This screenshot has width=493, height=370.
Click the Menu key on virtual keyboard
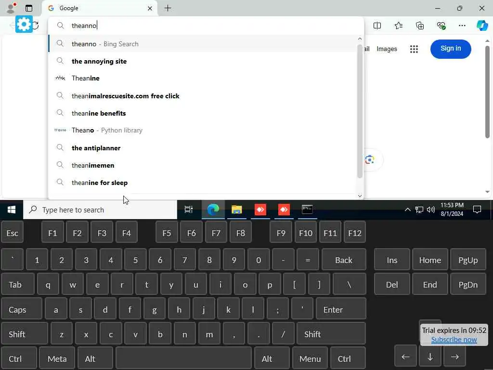310,358
